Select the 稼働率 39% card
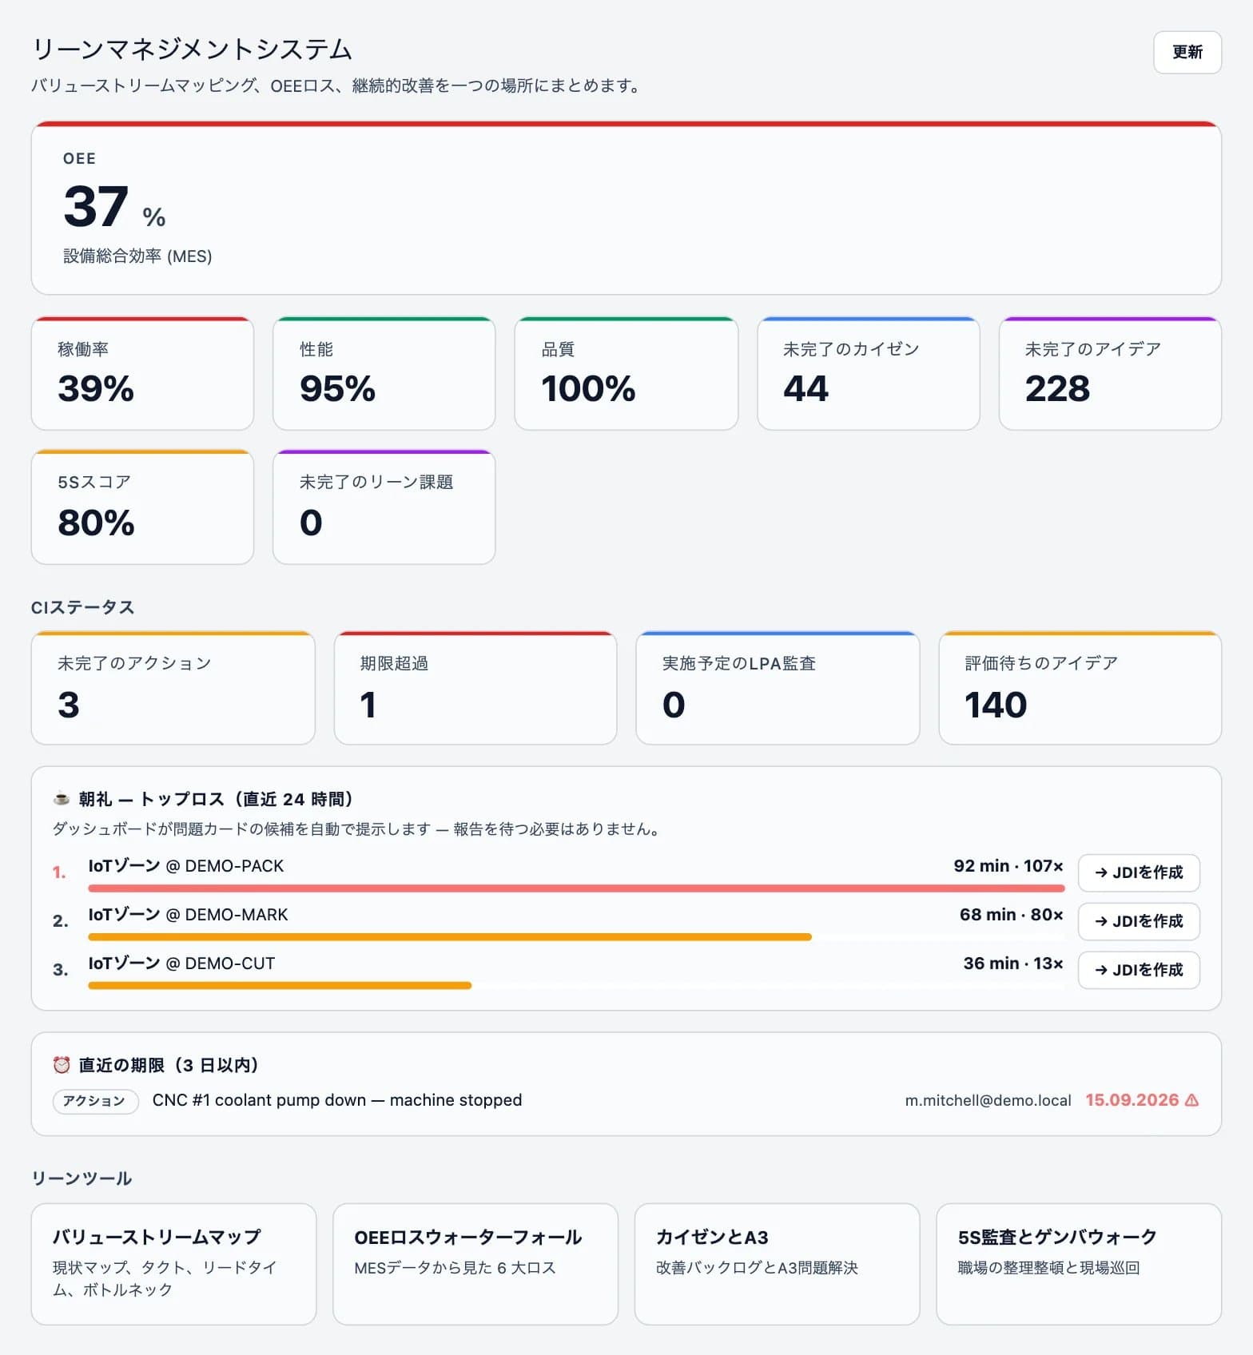This screenshot has width=1253, height=1355. (x=142, y=374)
